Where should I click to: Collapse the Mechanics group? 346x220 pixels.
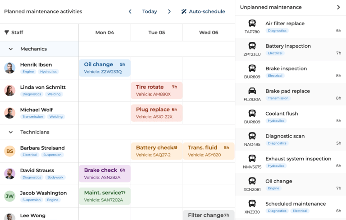pos(10,49)
